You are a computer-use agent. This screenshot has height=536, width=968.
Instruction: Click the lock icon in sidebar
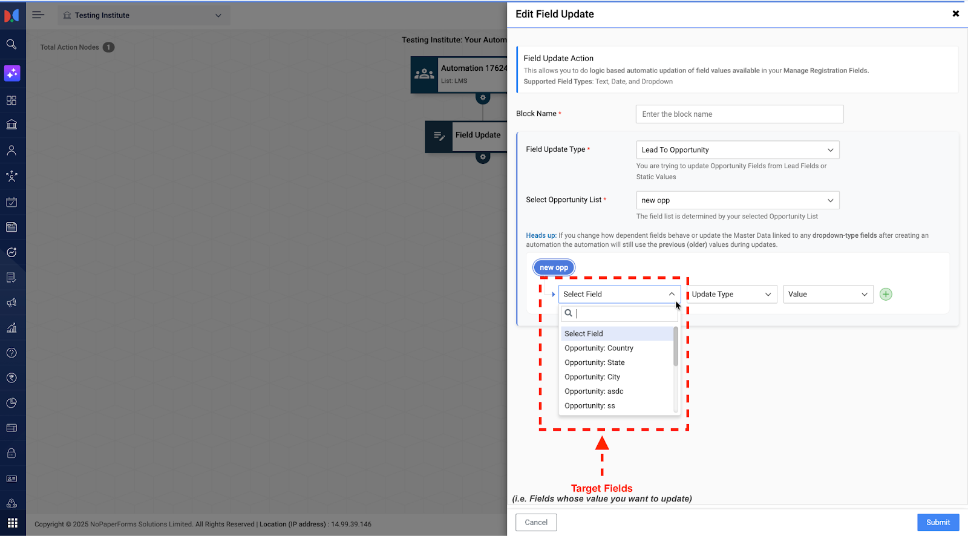coord(11,453)
